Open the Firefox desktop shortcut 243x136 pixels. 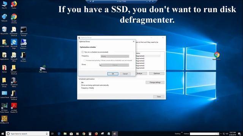pyautogui.click(x=14, y=5)
